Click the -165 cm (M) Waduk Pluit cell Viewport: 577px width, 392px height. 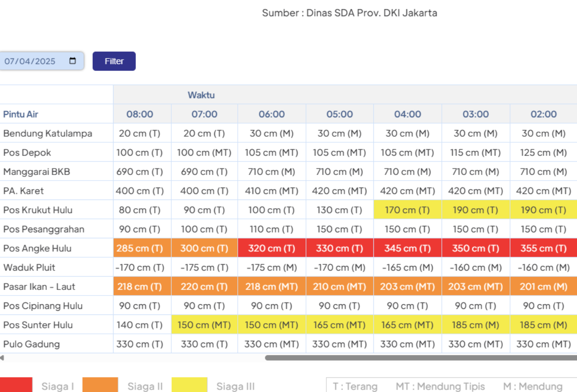point(408,267)
